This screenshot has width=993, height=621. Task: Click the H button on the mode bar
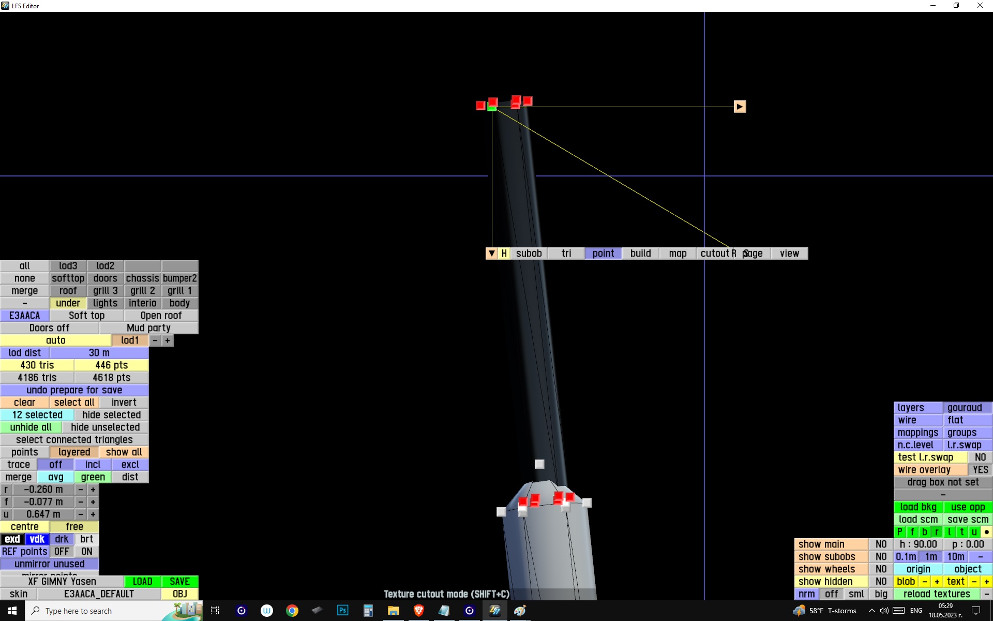(504, 254)
